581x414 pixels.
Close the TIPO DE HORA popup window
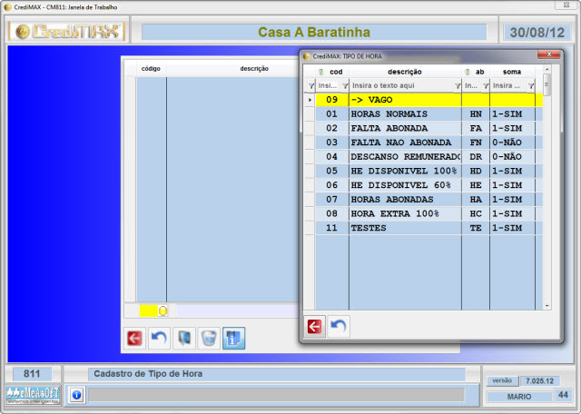point(547,55)
